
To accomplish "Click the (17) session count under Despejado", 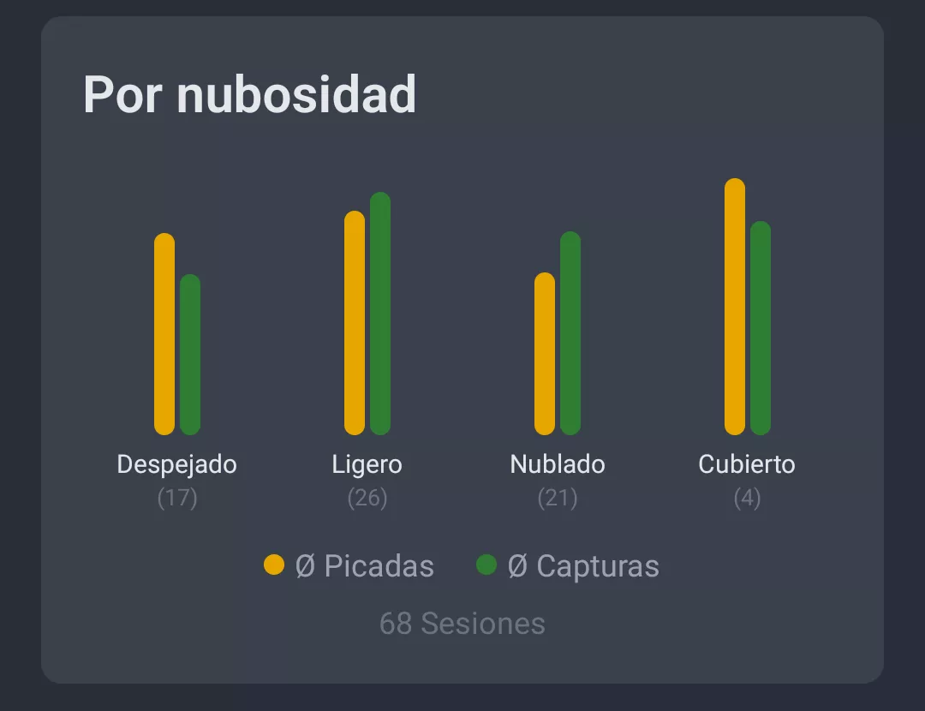I will click(177, 498).
